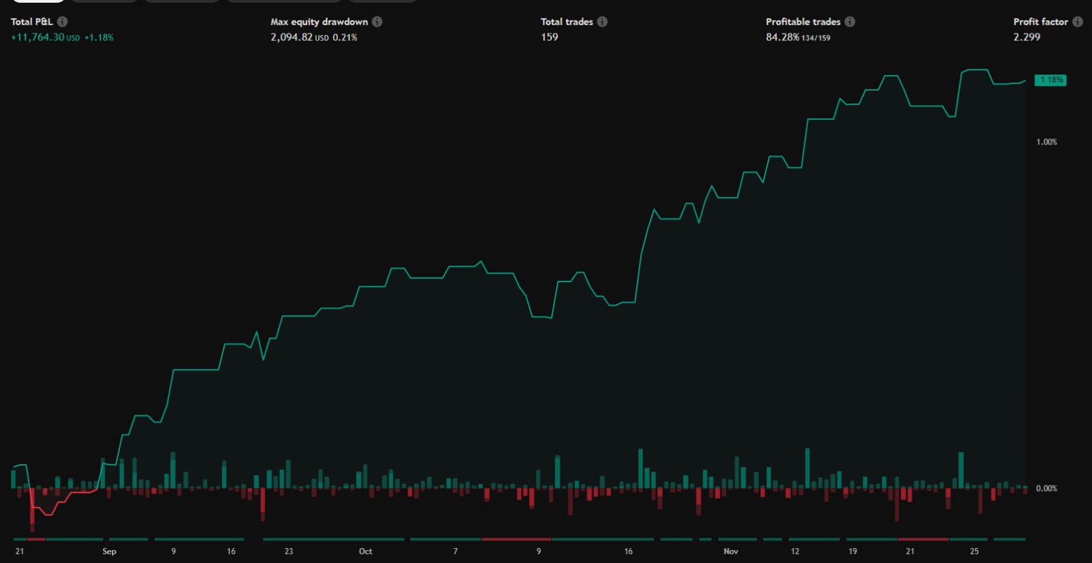The width and height of the screenshot is (1092, 563).
Task: Click the 12 date label after Nov
Action: (795, 551)
